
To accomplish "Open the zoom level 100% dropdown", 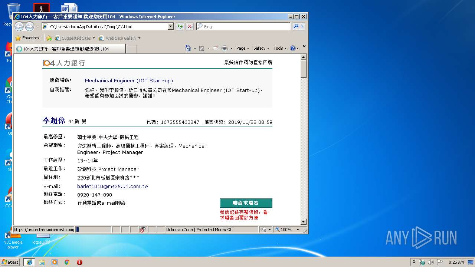I will [298, 230].
